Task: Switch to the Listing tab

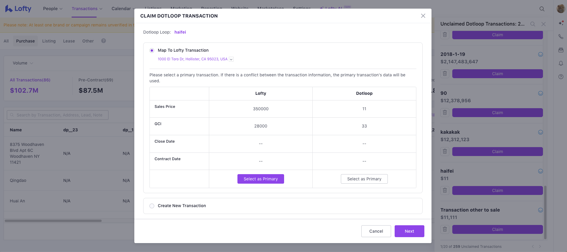Action: pos(49,41)
